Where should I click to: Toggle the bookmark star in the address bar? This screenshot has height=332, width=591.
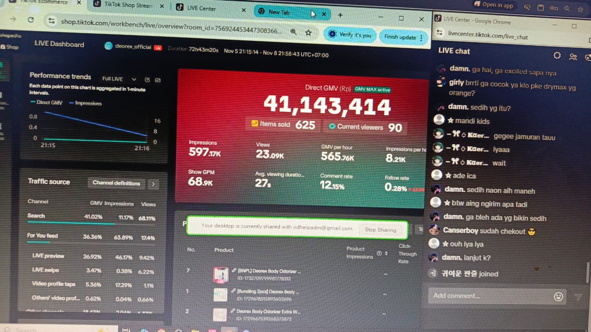click(x=309, y=32)
